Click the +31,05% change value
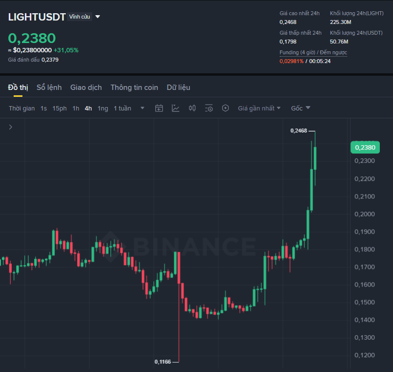The width and height of the screenshot is (393, 372). [x=66, y=50]
